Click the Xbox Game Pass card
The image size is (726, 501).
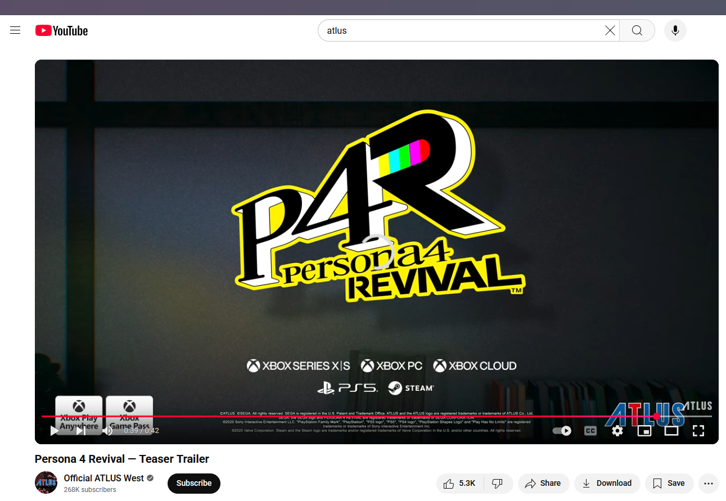click(129, 415)
